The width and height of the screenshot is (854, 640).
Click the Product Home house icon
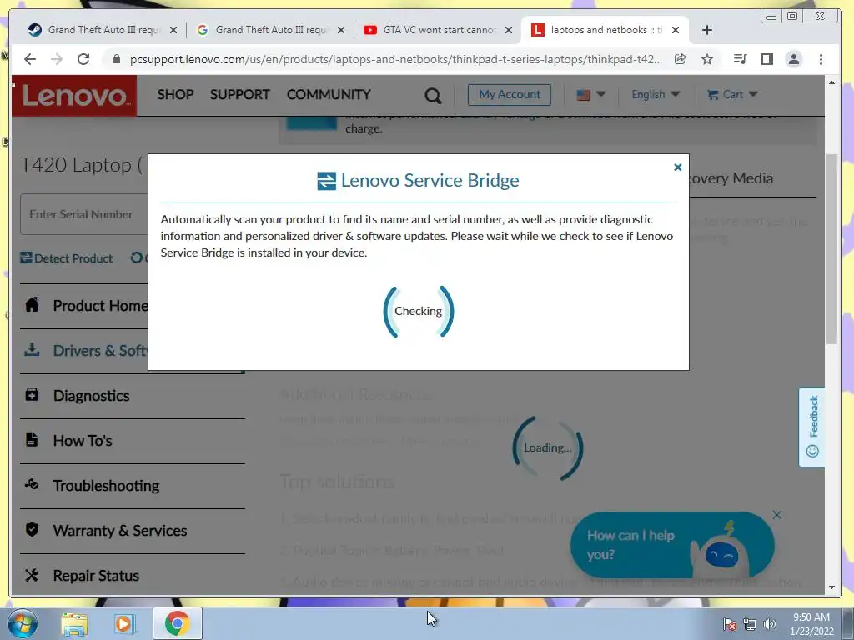coord(33,304)
